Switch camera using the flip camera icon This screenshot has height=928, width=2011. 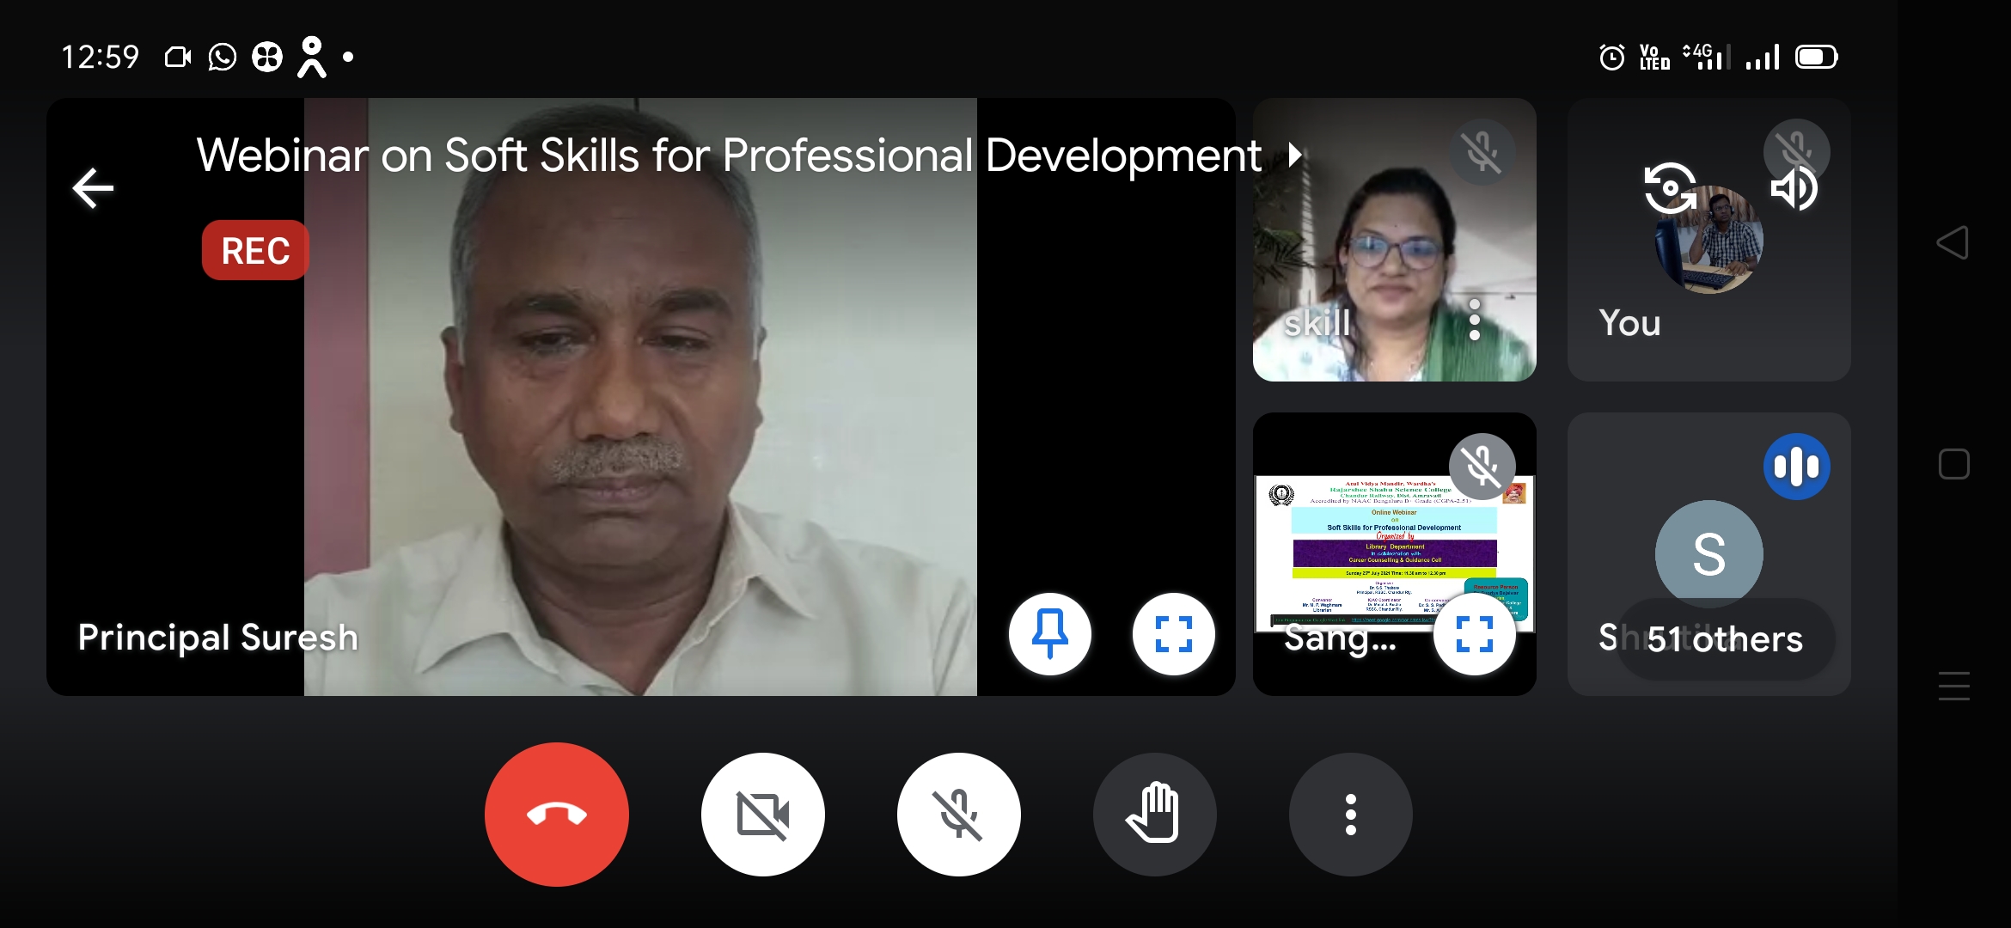pos(1669,187)
